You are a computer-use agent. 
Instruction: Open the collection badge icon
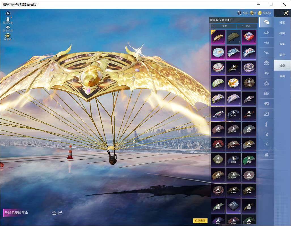click(x=8, y=37)
